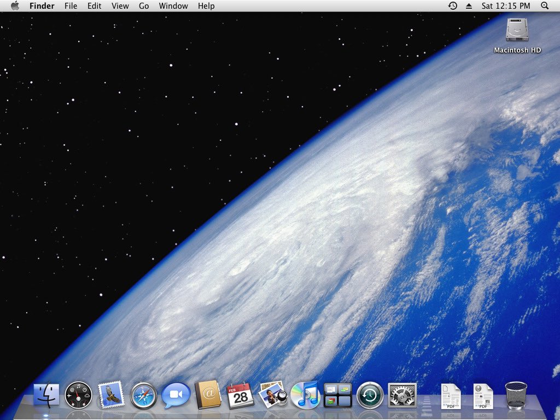The width and height of the screenshot is (560, 420).
Task: Select the Macintosh HD desktop drive icon
Action: tap(517, 30)
